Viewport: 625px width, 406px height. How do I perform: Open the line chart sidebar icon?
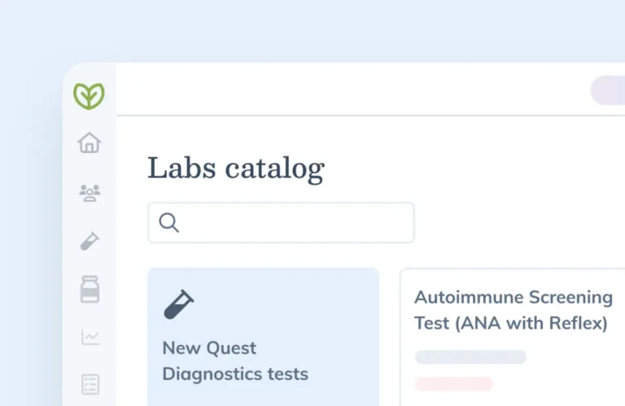pyautogui.click(x=90, y=337)
